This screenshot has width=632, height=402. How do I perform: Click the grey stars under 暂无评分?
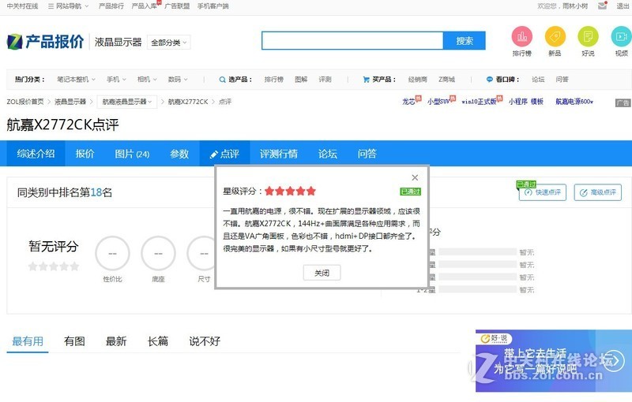click(54, 266)
